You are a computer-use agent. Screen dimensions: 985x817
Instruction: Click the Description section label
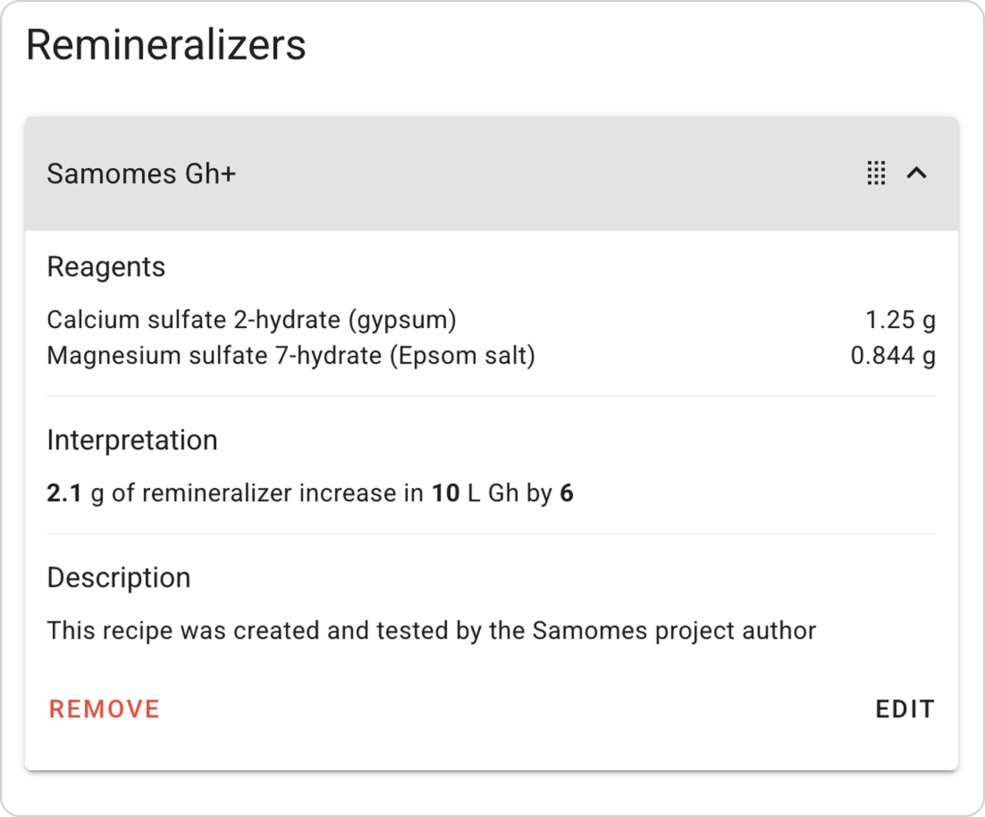pos(119,577)
